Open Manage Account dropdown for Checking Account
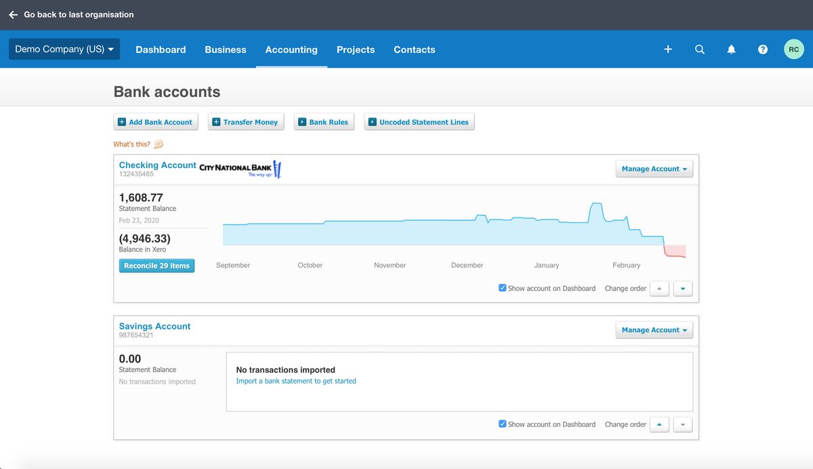 (x=654, y=169)
